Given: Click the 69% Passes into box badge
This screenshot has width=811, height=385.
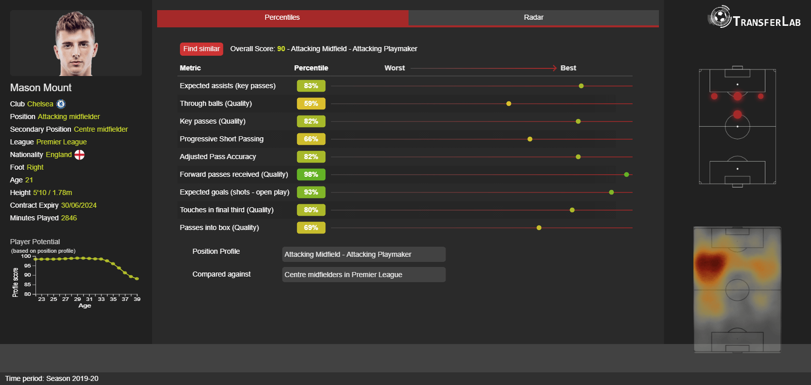Looking at the screenshot, I should (311, 228).
